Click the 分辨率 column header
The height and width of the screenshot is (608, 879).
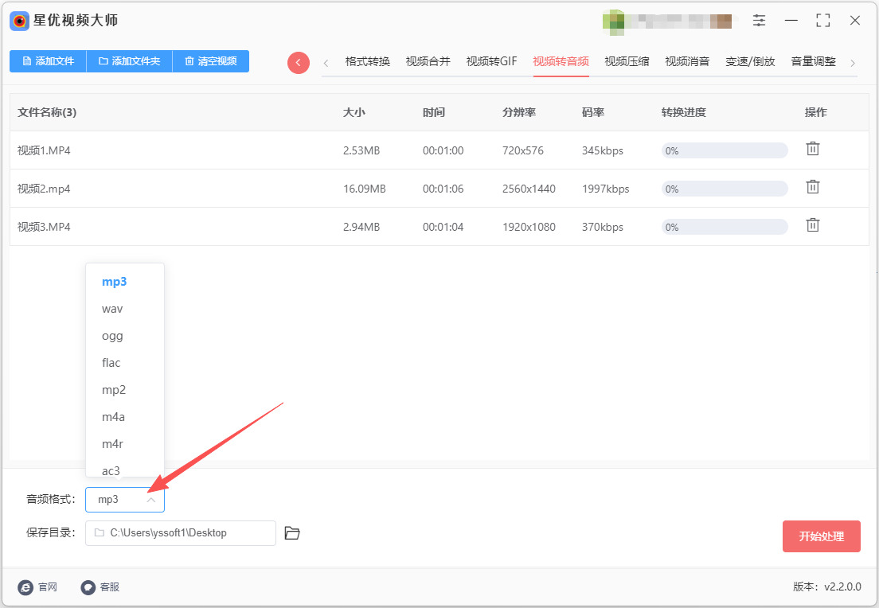pos(519,112)
